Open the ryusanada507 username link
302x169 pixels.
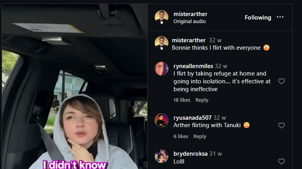tap(192, 118)
